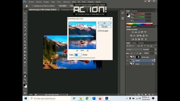Select the Eyedropper tool
Screen dimensions: 180x101
[25, 31]
